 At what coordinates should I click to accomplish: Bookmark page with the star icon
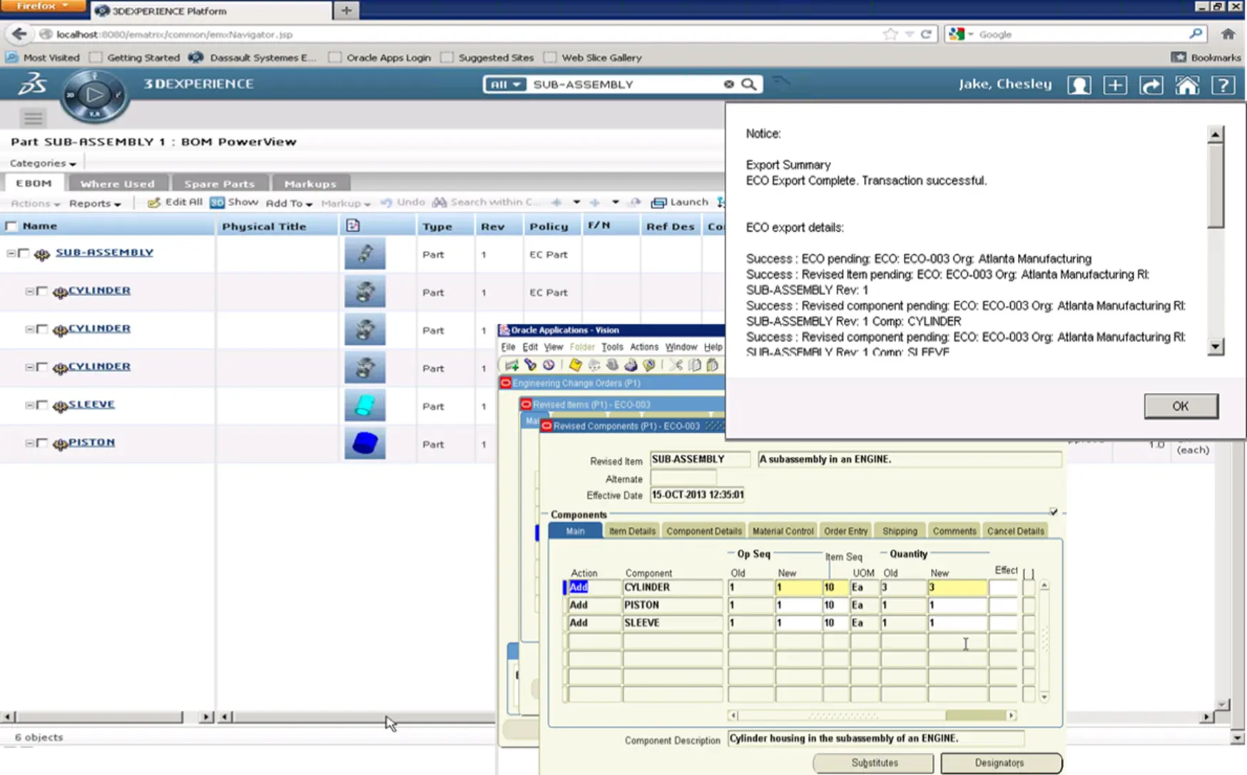tap(890, 34)
